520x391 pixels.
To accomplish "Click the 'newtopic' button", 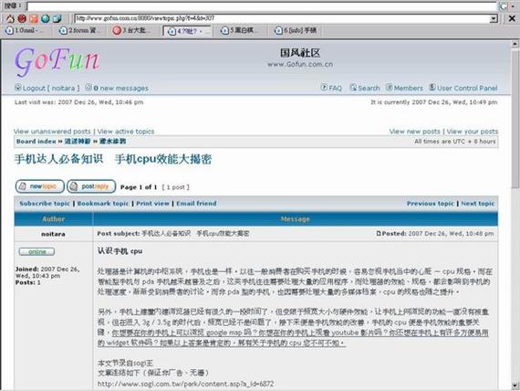I will pos(40,186).
